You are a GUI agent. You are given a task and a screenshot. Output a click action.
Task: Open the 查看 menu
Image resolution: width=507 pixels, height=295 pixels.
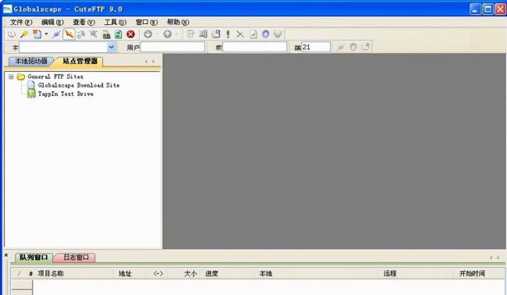tap(83, 23)
